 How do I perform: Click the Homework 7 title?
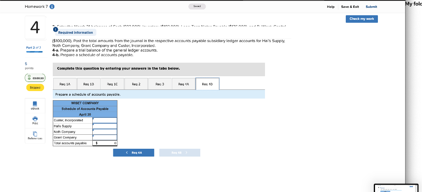click(36, 7)
